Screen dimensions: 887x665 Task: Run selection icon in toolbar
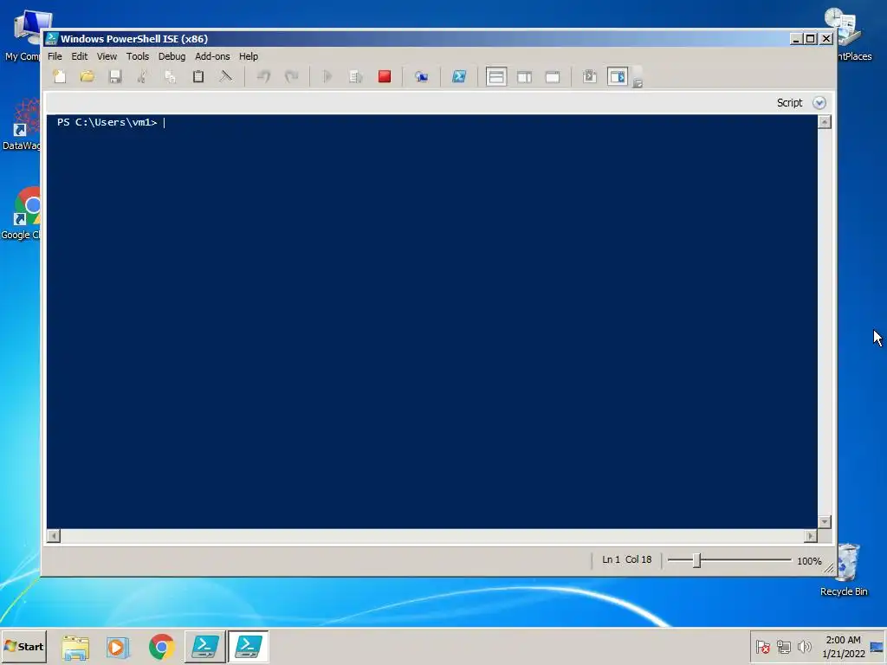[x=355, y=76]
